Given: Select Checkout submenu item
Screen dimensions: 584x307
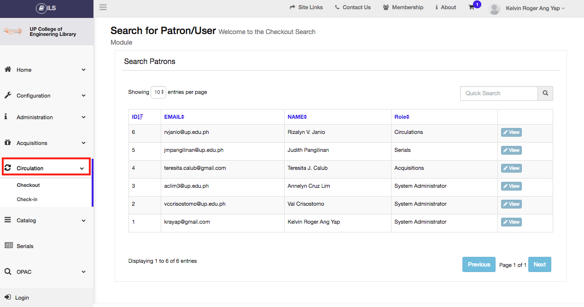Looking at the screenshot, I should coord(29,185).
